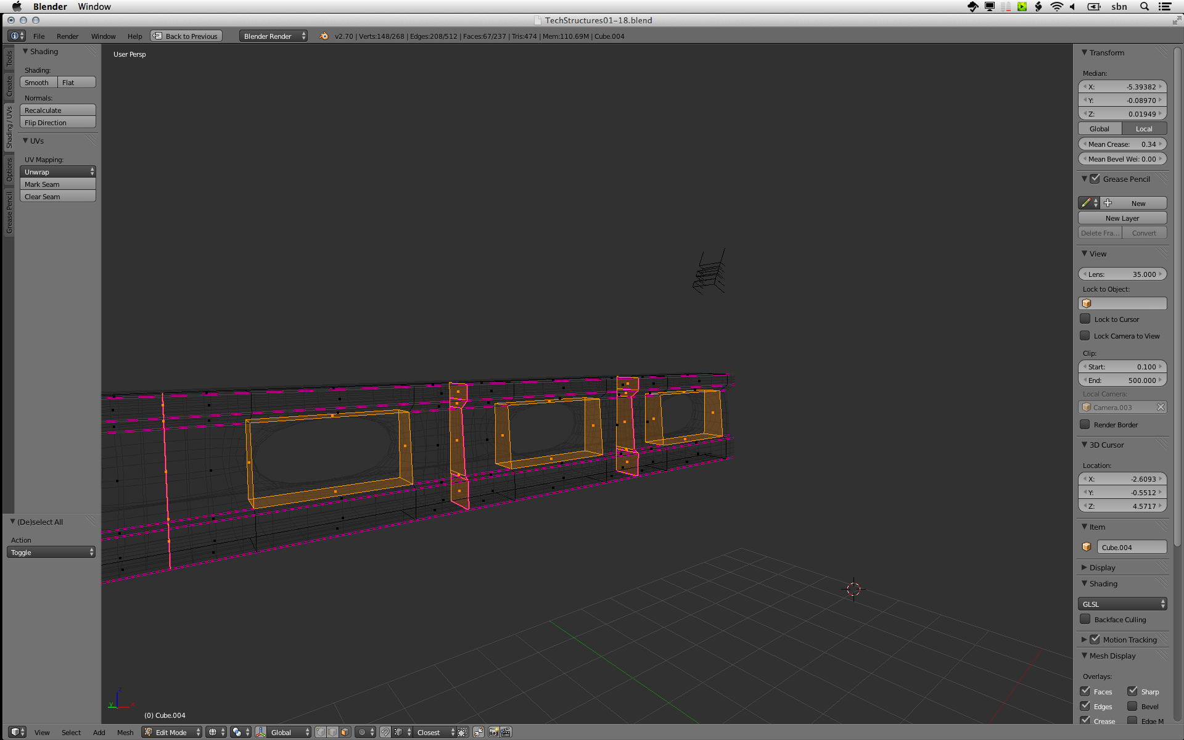The image size is (1184, 740).
Task: Enable Lock to Cursor checkbox
Action: pos(1085,319)
